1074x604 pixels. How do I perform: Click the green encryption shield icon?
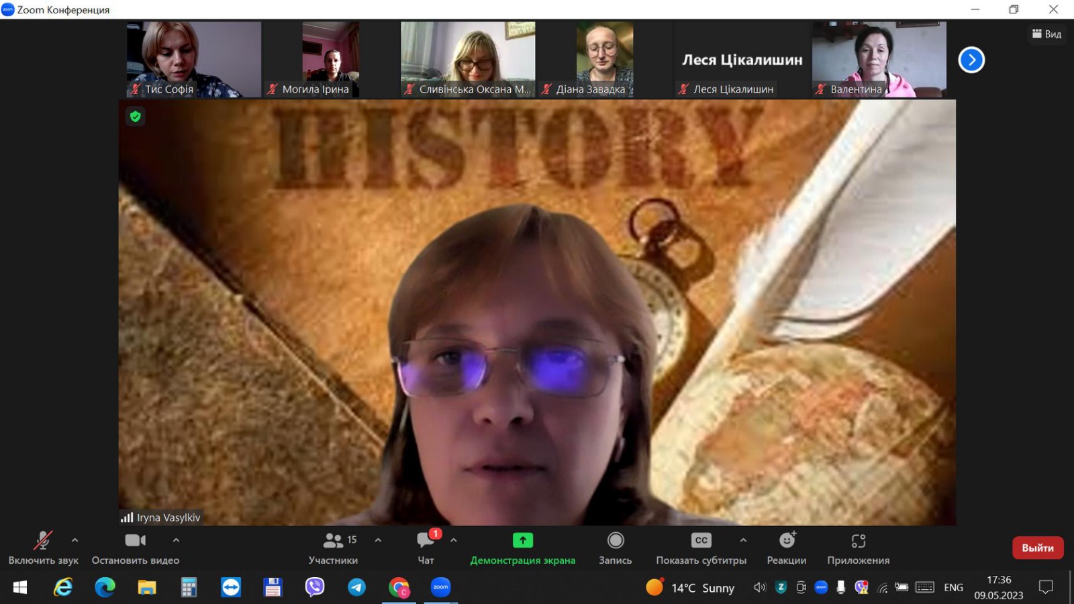click(x=136, y=117)
